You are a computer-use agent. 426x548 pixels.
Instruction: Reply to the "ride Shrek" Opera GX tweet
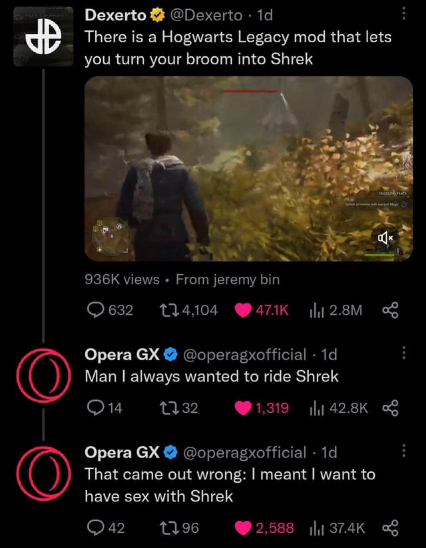point(94,408)
